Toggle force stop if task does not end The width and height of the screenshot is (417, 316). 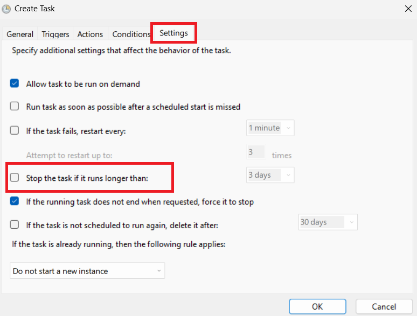15,202
